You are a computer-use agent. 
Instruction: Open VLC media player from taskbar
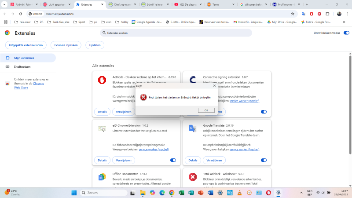[239, 193]
